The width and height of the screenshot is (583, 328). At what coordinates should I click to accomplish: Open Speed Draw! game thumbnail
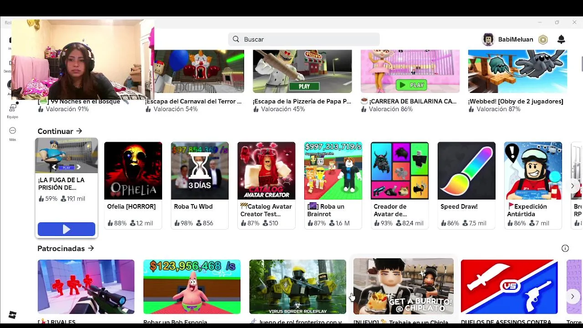click(466, 171)
